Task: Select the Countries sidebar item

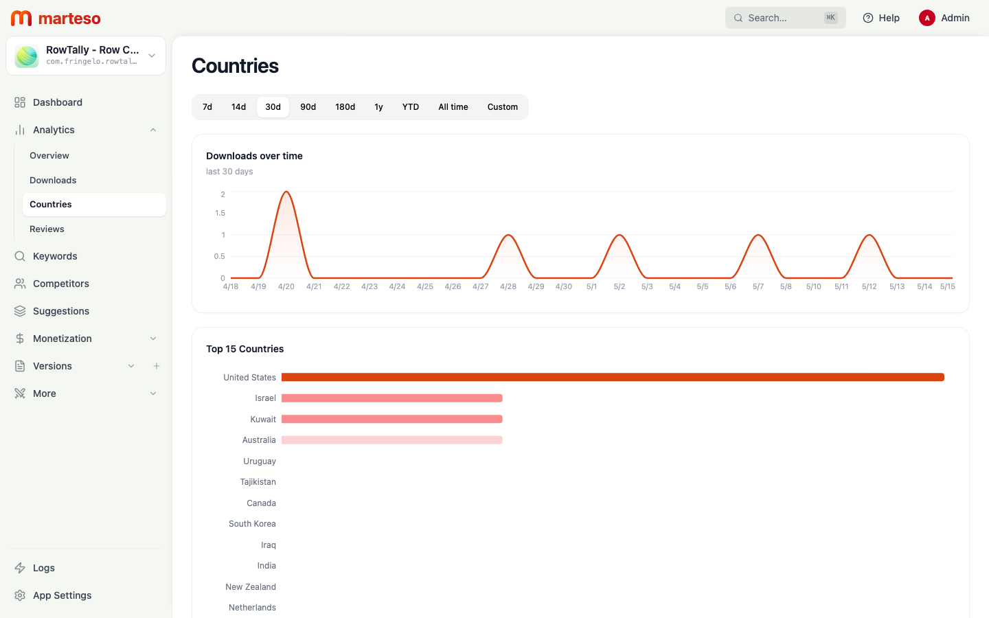Action: [x=94, y=205]
